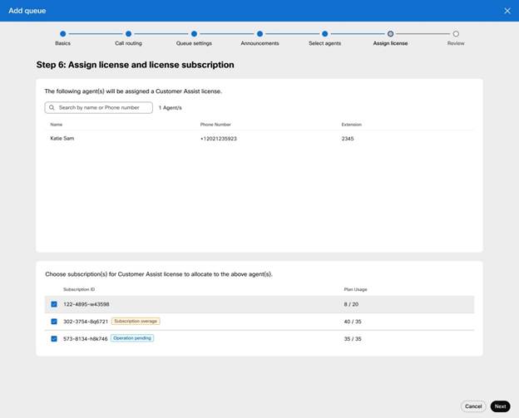Select the Assign license step

click(391, 34)
